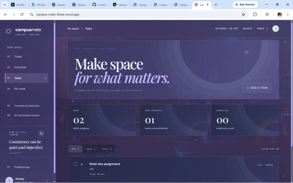Screen dimensions: 293x183
Task: Remove the finish dsa assignment task
Action: point(269,165)
